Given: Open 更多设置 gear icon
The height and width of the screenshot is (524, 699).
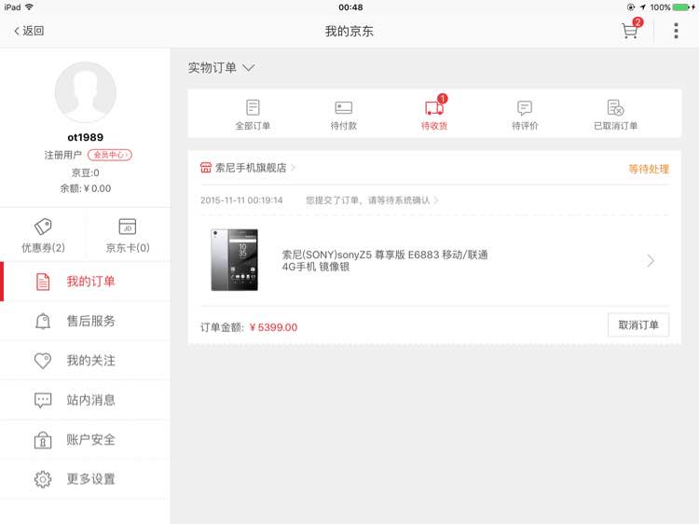Looking at the screenshot, I should click(x=43, y=479).
